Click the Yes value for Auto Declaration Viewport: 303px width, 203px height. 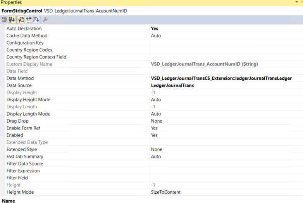154,29
